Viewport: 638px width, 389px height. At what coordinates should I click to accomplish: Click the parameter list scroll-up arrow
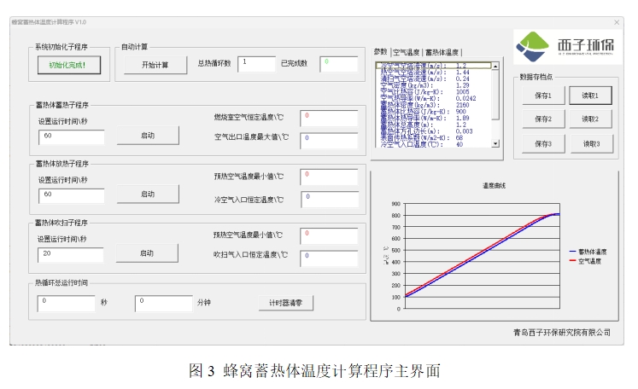[x=495, y=67]
